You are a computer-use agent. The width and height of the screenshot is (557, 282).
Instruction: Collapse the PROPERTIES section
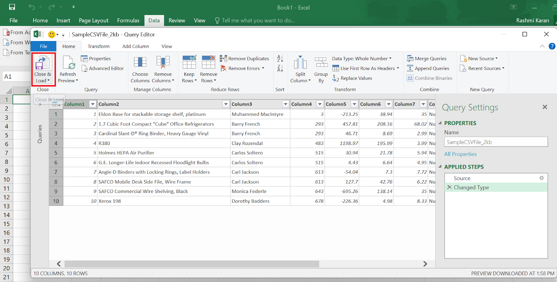click(x=440, y=123)
